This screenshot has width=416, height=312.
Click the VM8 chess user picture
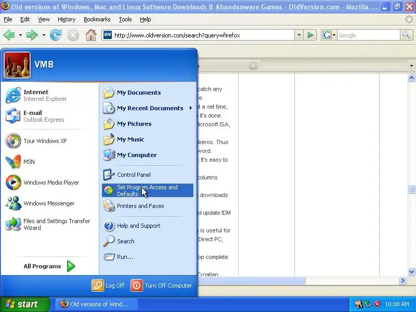coord(17,65)
